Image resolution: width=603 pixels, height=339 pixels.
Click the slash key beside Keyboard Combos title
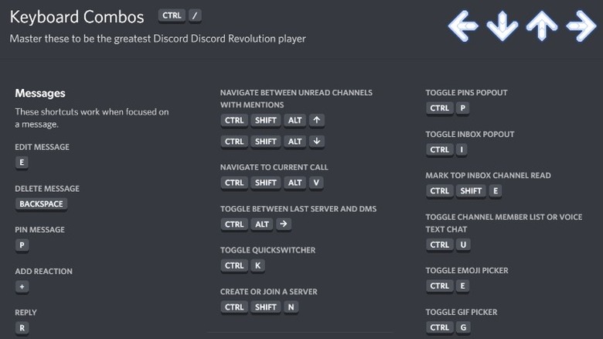click(196, 15)
